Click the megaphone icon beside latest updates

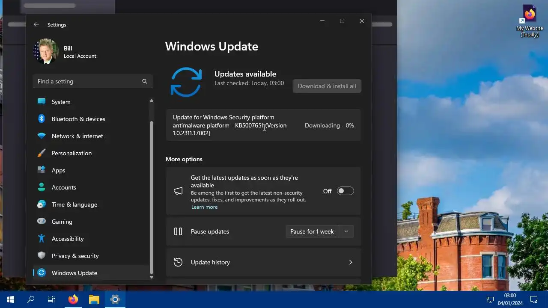click(x=178, y=191)
